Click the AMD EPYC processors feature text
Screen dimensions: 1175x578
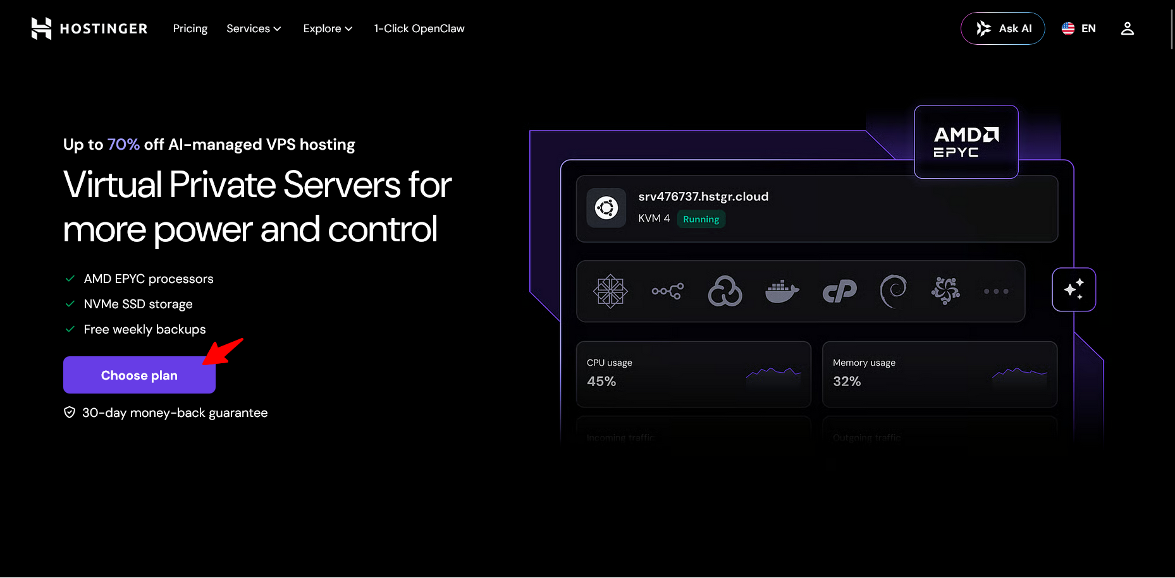tap(149, 279)
